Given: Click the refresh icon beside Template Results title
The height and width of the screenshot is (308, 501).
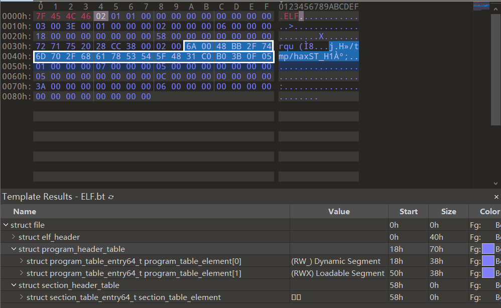Looking at the screenshot, I should point(111,197).
